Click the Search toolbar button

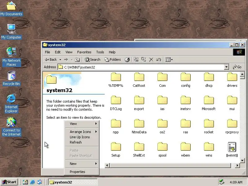coord(92,60)
